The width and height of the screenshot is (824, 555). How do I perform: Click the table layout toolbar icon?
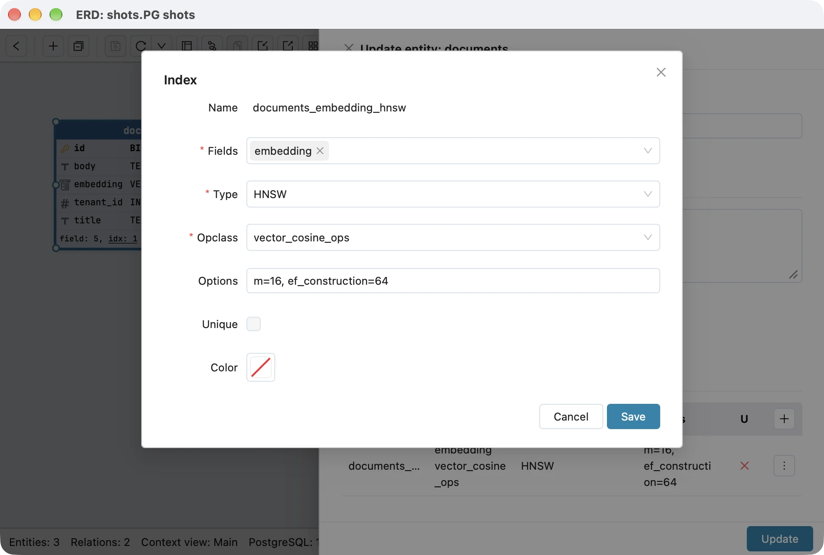coord(187,46)
